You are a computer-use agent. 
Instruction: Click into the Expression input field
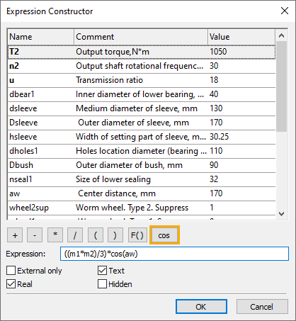(174, 254)
